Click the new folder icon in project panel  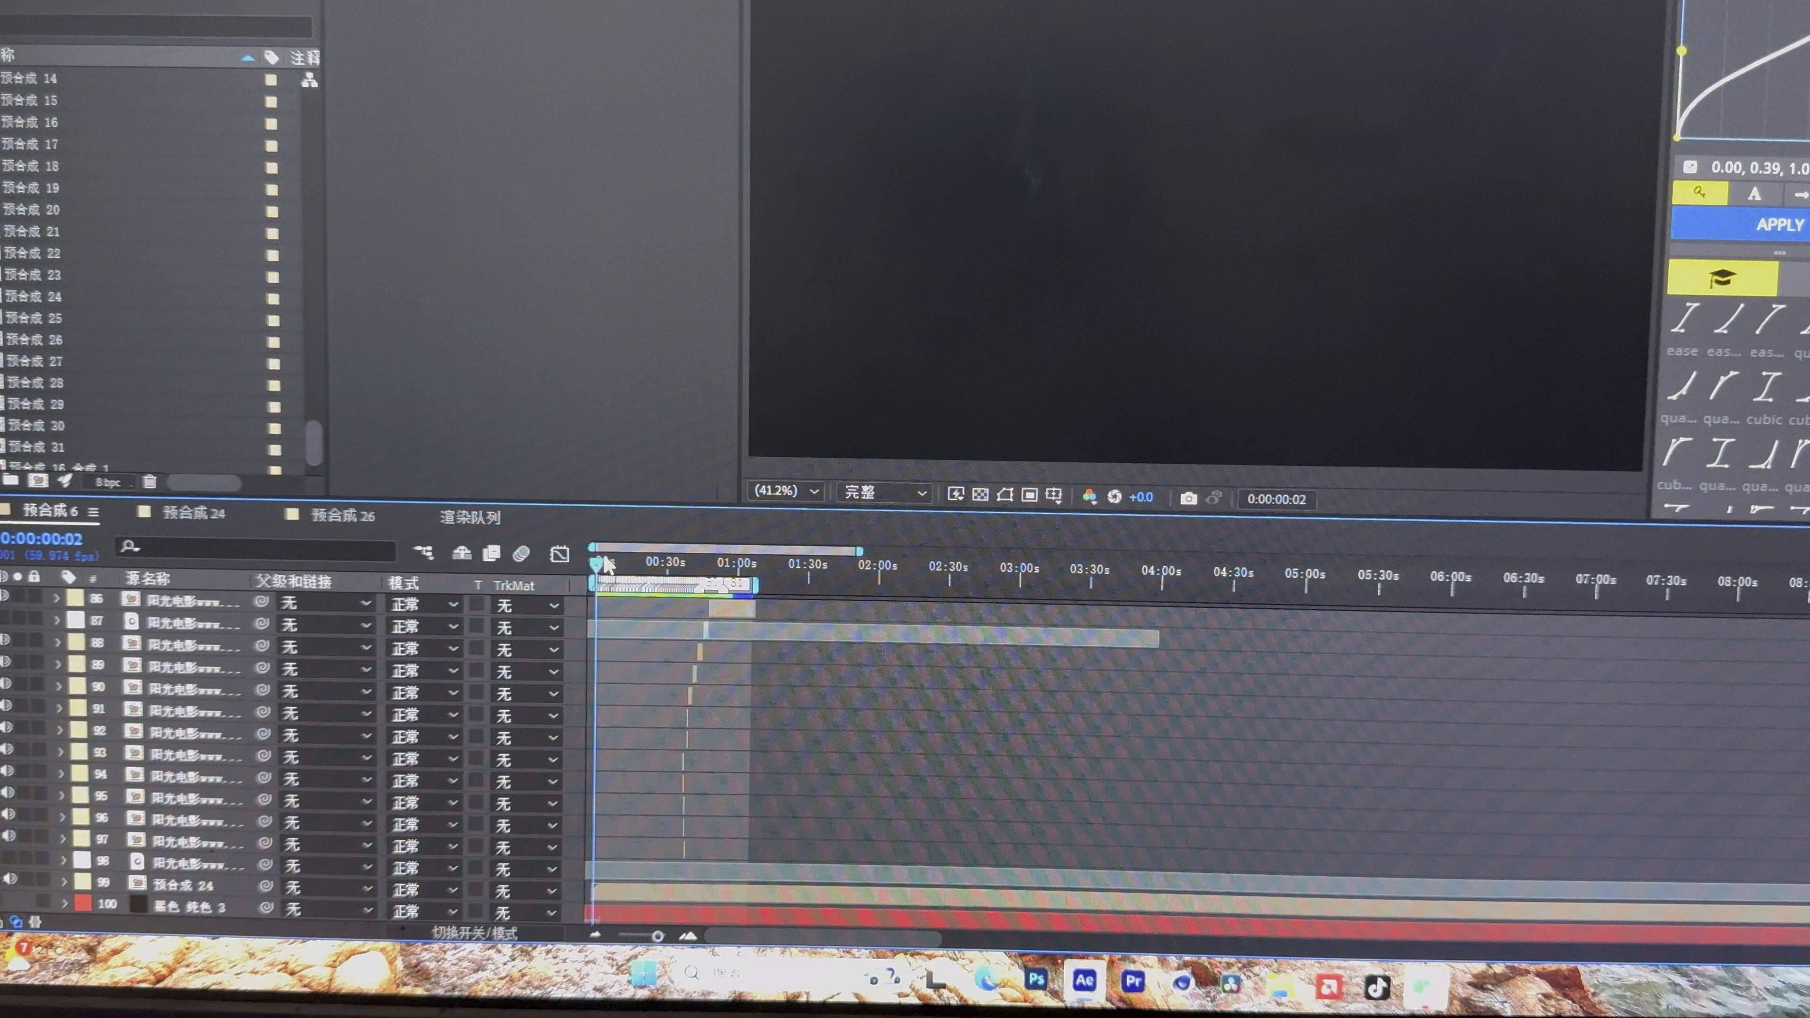coord(10,481)
